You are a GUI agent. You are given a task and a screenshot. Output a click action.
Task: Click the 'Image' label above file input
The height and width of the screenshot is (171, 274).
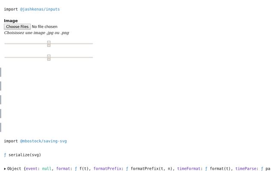[x=11, y=21]
